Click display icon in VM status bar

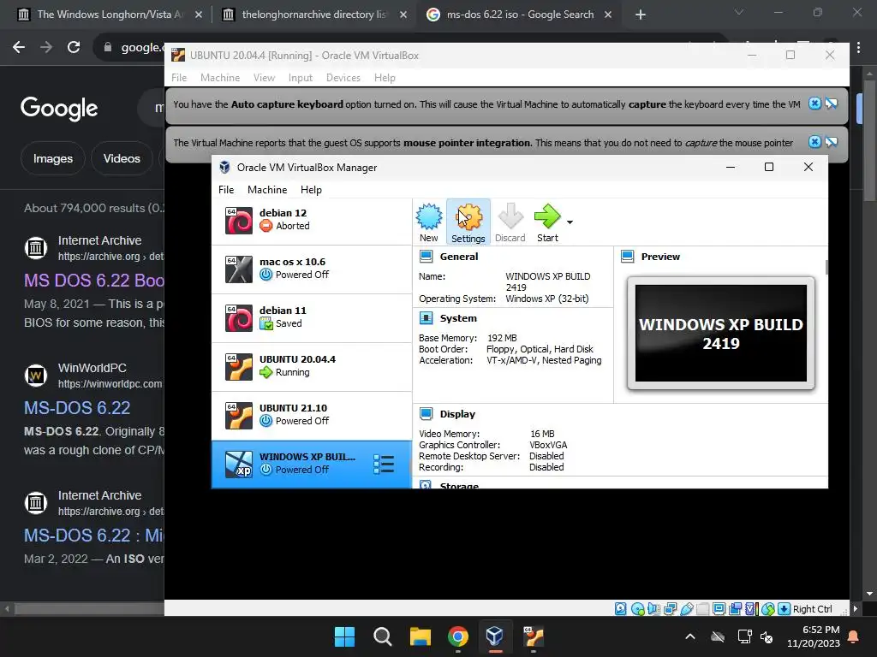pyautogui.click(x=719, y=609)
